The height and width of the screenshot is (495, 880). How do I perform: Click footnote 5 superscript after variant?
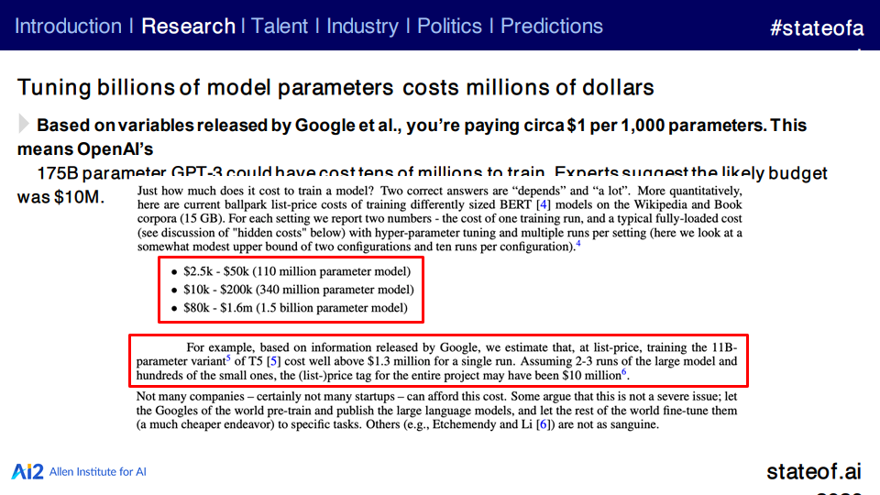(x=228, y=358)
